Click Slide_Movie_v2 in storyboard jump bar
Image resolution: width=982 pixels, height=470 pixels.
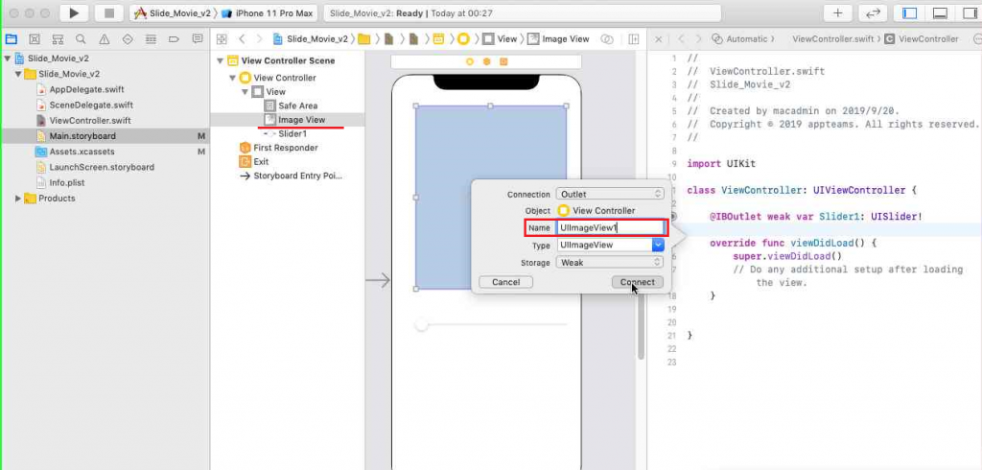coord(311,39)
